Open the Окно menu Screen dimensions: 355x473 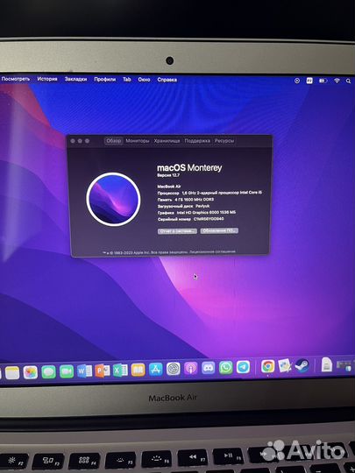tap(144, 80)
